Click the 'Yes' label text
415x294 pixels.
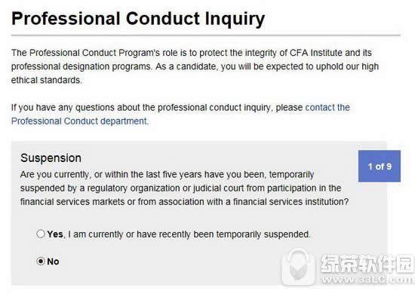(55, 234)
